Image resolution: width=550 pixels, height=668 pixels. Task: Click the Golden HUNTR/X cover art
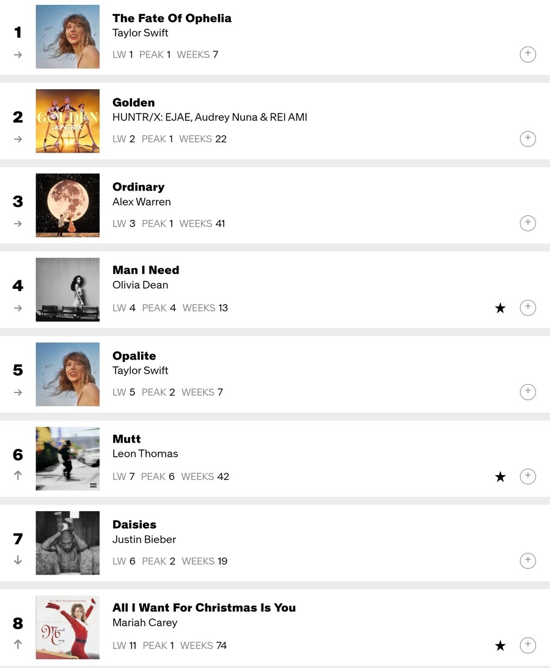tap(68, 121)
